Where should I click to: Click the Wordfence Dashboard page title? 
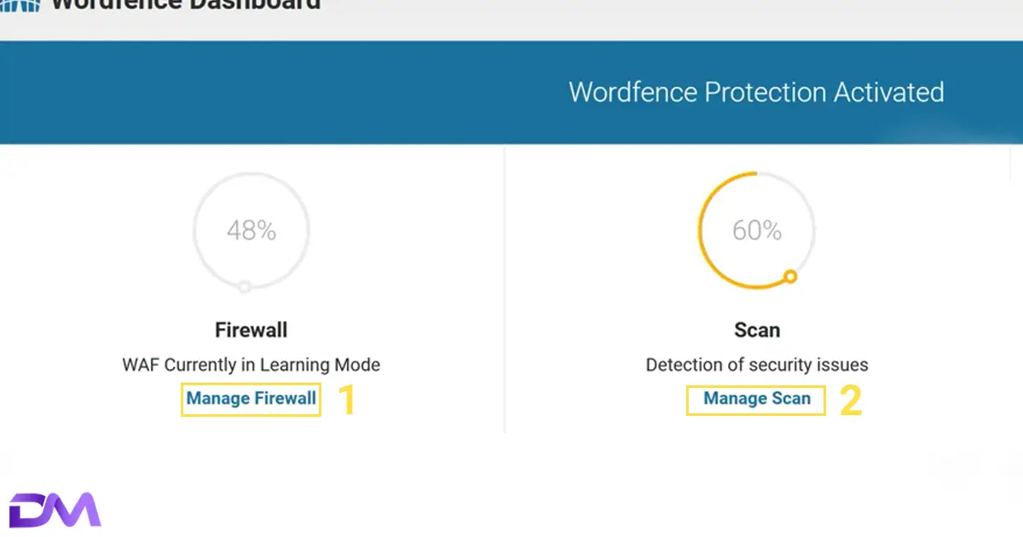click(x=186, y=5)
